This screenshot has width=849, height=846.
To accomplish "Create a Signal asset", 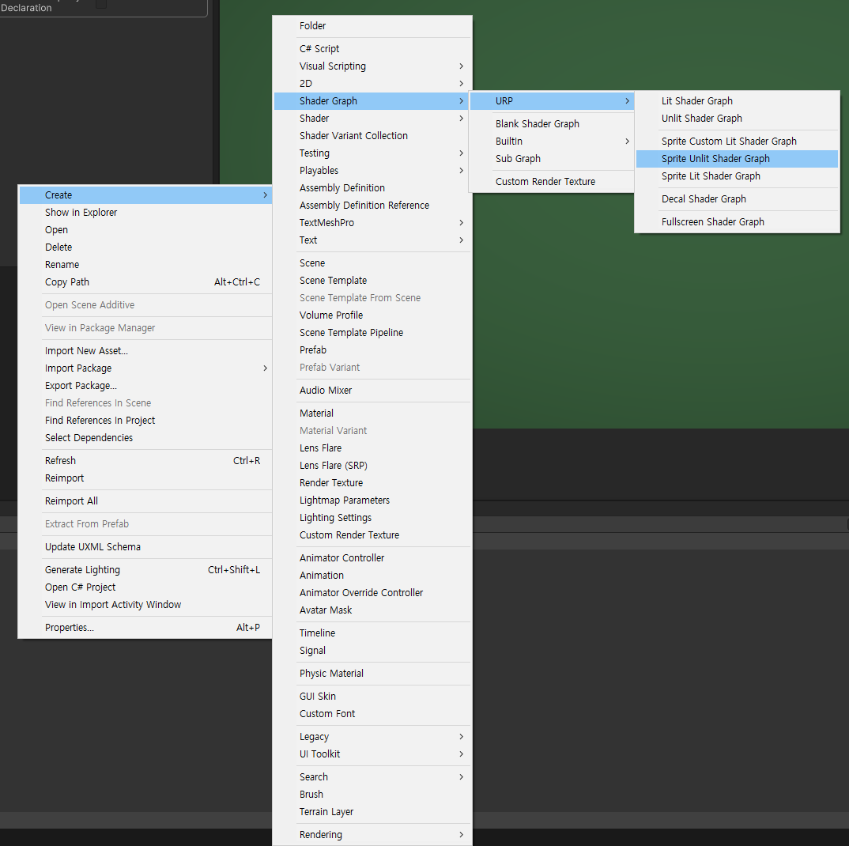I will [372, 651].
